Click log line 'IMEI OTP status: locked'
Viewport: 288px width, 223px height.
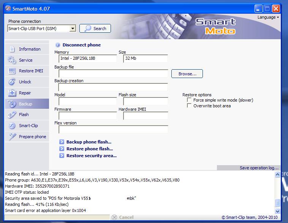point(27,192)
